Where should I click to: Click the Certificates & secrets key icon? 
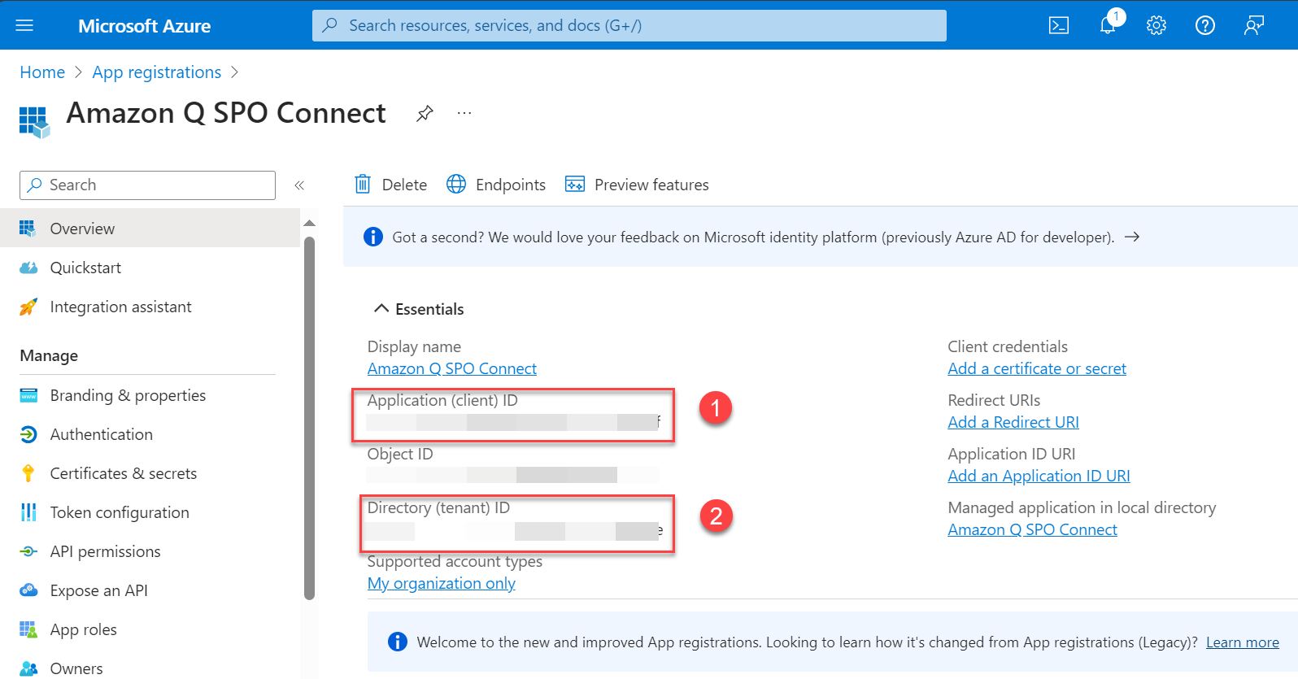[28, 473]
